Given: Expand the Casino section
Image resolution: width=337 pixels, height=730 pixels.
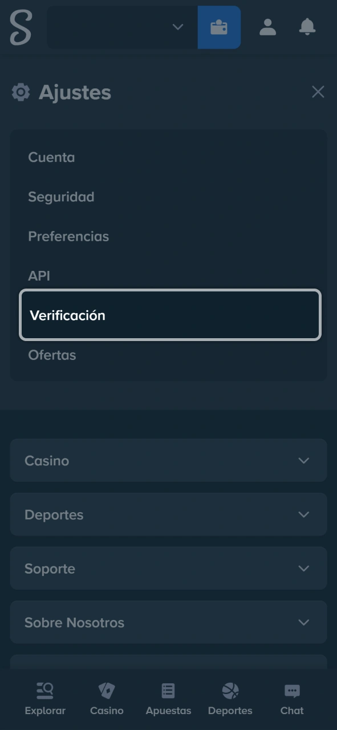Looking at the screenshot, I should [168, 460].
